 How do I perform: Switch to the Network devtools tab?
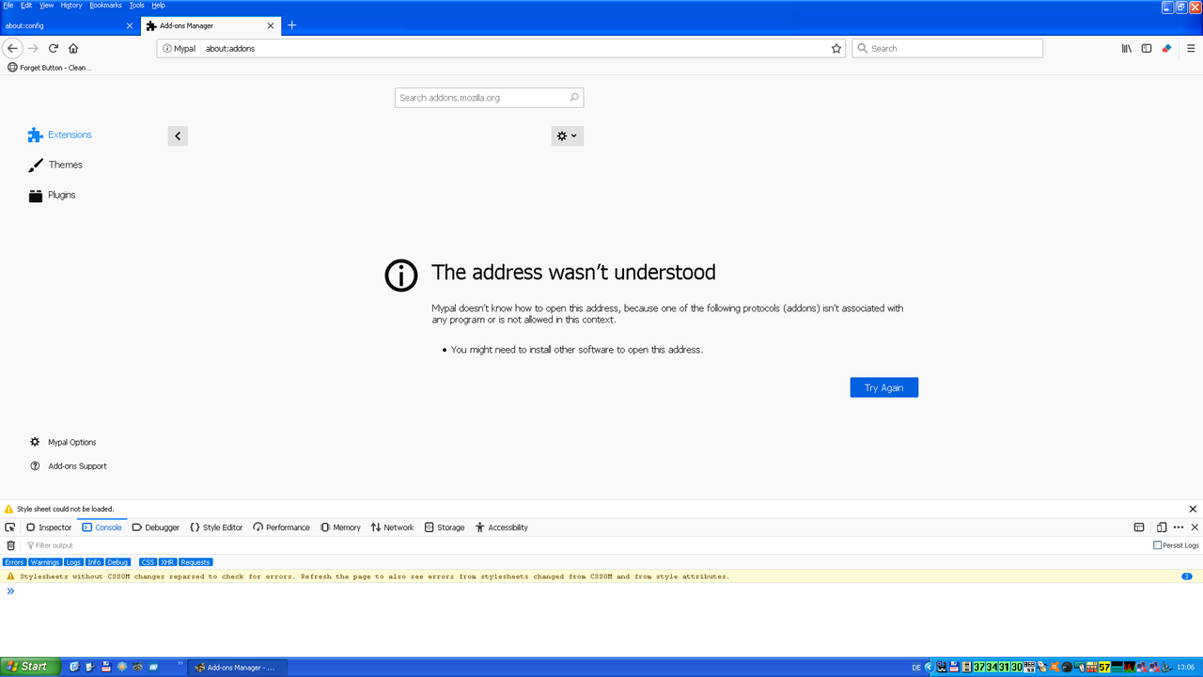[392, 527]
